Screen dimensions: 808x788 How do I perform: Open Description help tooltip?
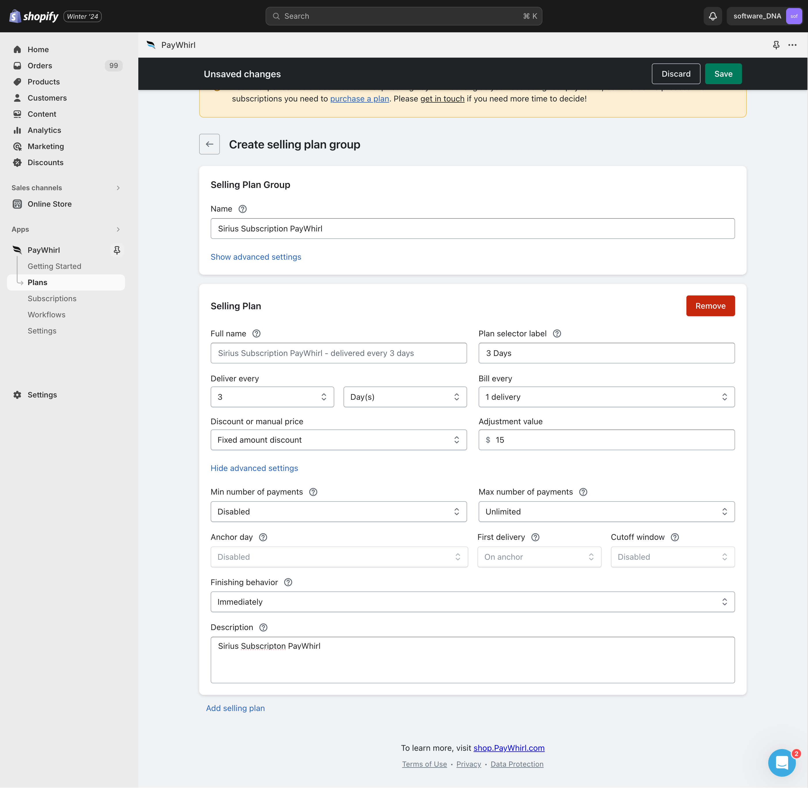(264, 627)
